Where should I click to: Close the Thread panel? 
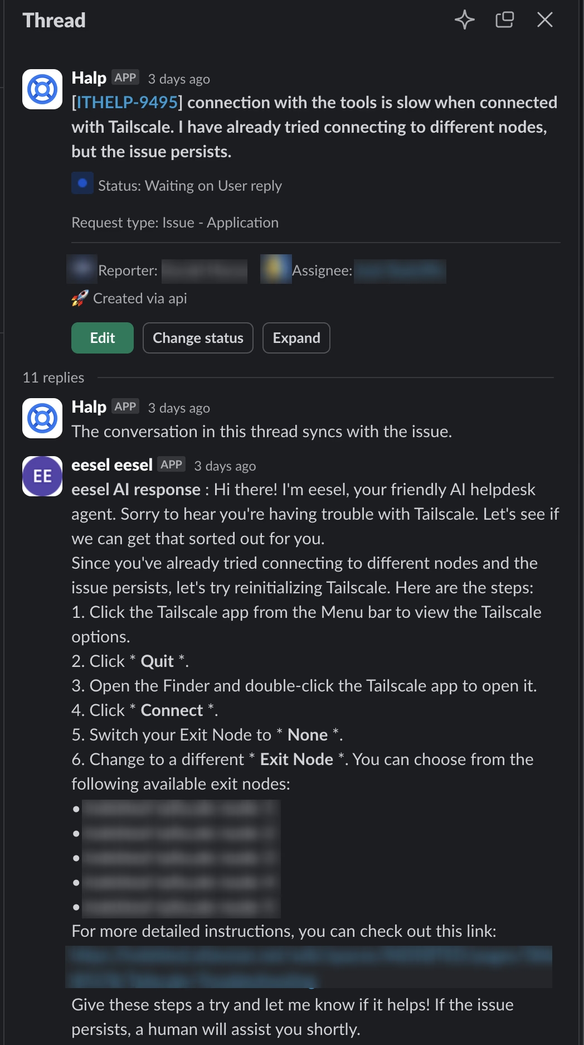(544, 20)
